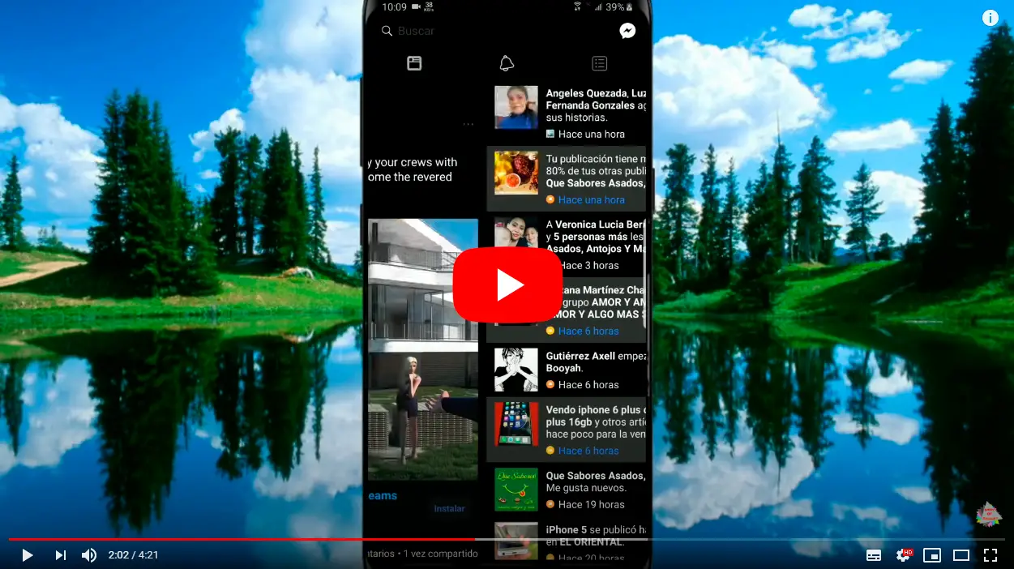Open the notifications bell tab
This screenshot has width=1014, height=569.
pyautogui.click(x=507, y=63)
